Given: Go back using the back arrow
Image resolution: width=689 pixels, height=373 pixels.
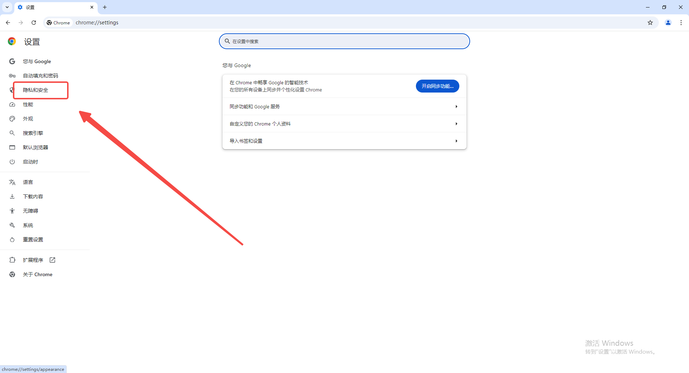Looking at the screenshot, I should coord(8,23).
